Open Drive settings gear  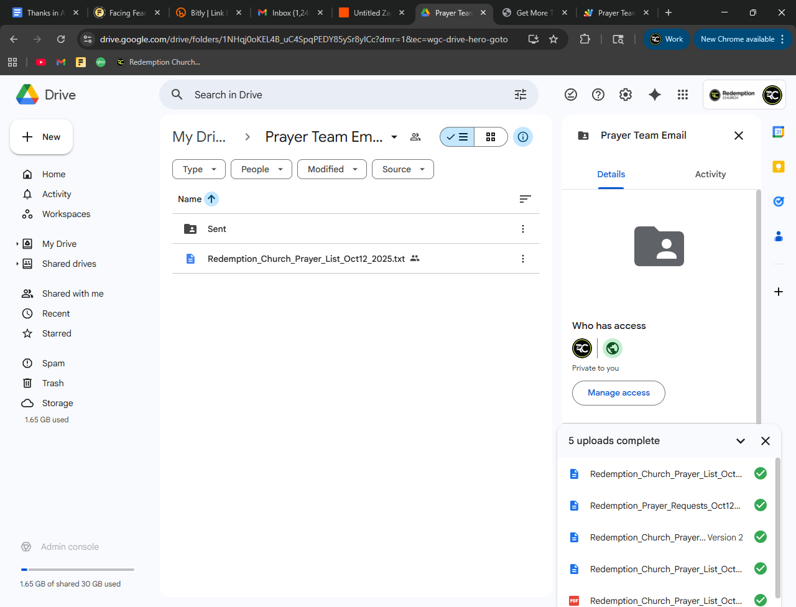(625, 95)
